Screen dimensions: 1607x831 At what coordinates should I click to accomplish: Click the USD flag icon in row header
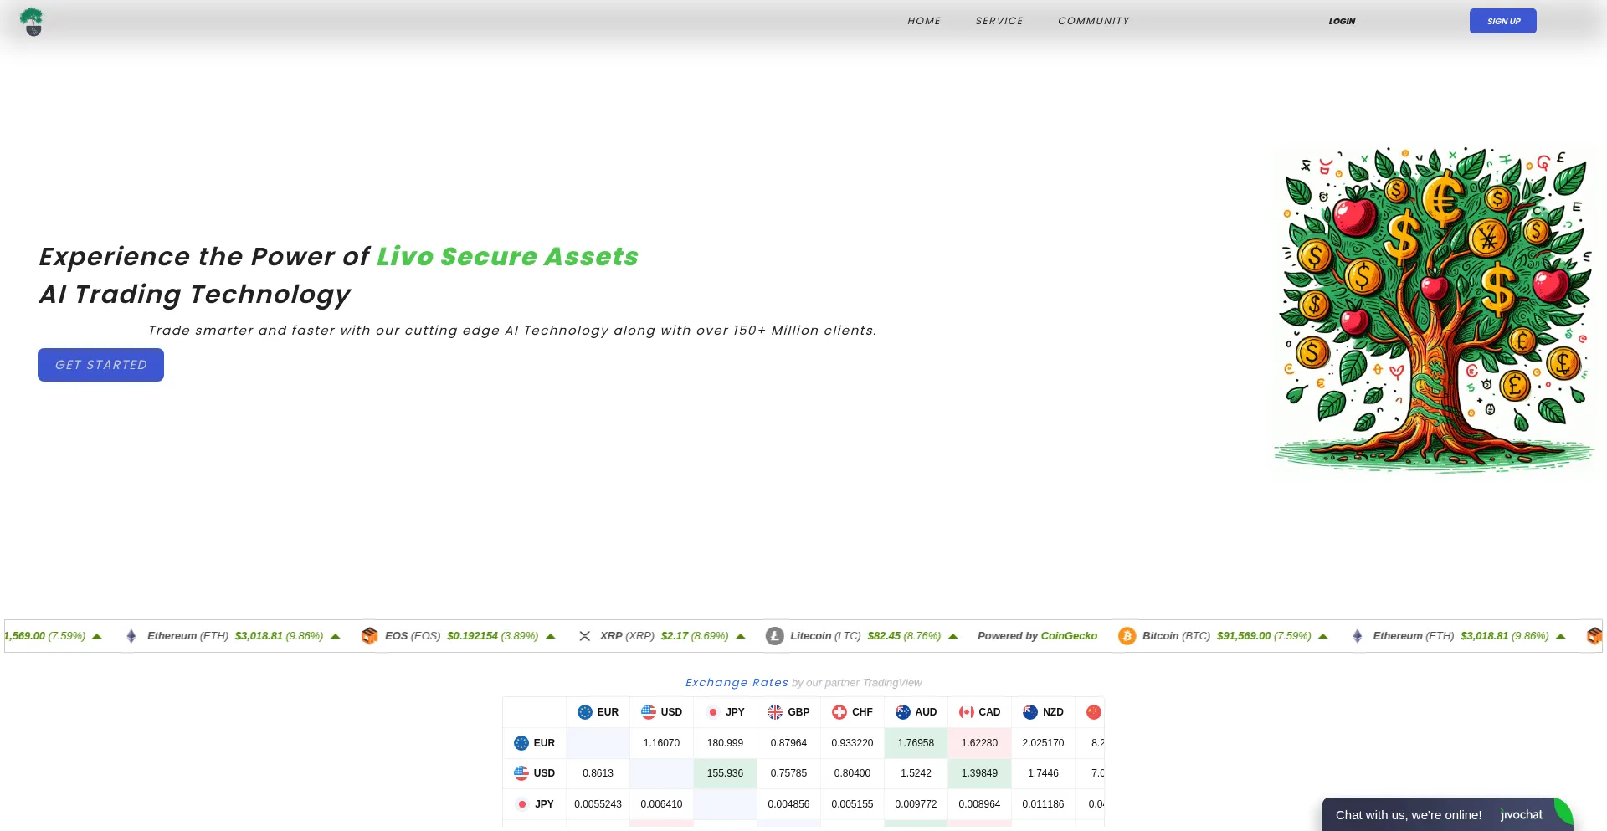521,773
